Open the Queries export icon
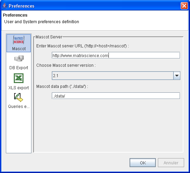 (18, 97)
